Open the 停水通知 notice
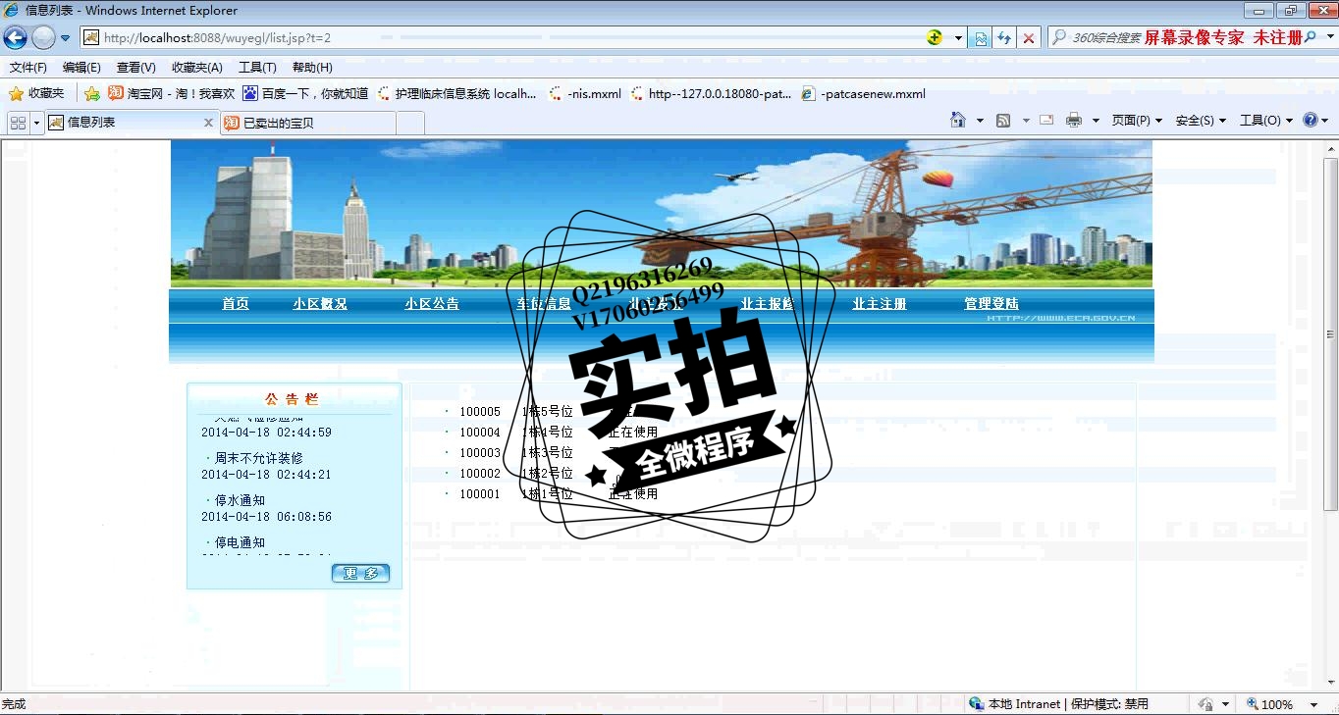1339x715 pixels. pos(240,500)
